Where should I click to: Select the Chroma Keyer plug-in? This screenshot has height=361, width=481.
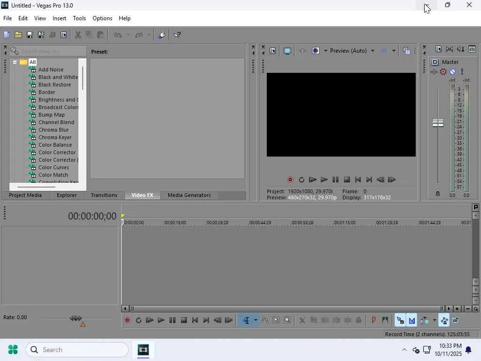pos(55,137)
